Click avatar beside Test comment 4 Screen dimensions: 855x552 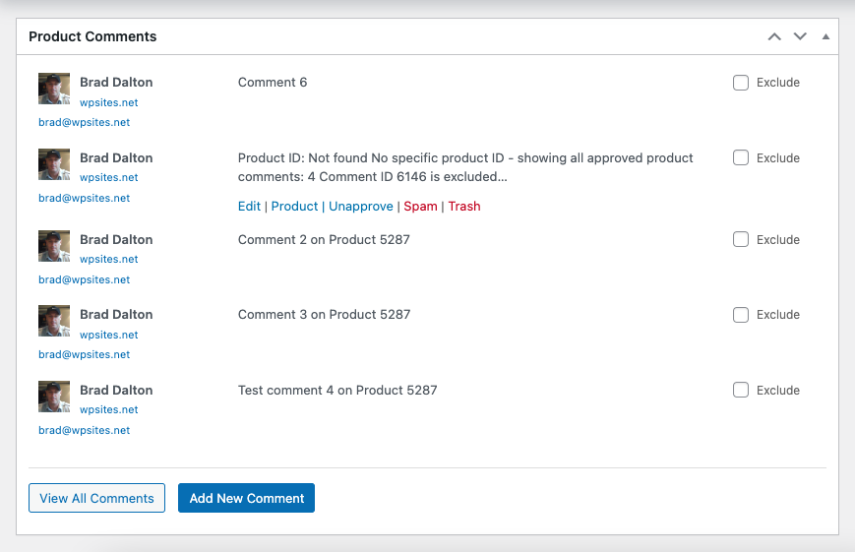[54, 397]
